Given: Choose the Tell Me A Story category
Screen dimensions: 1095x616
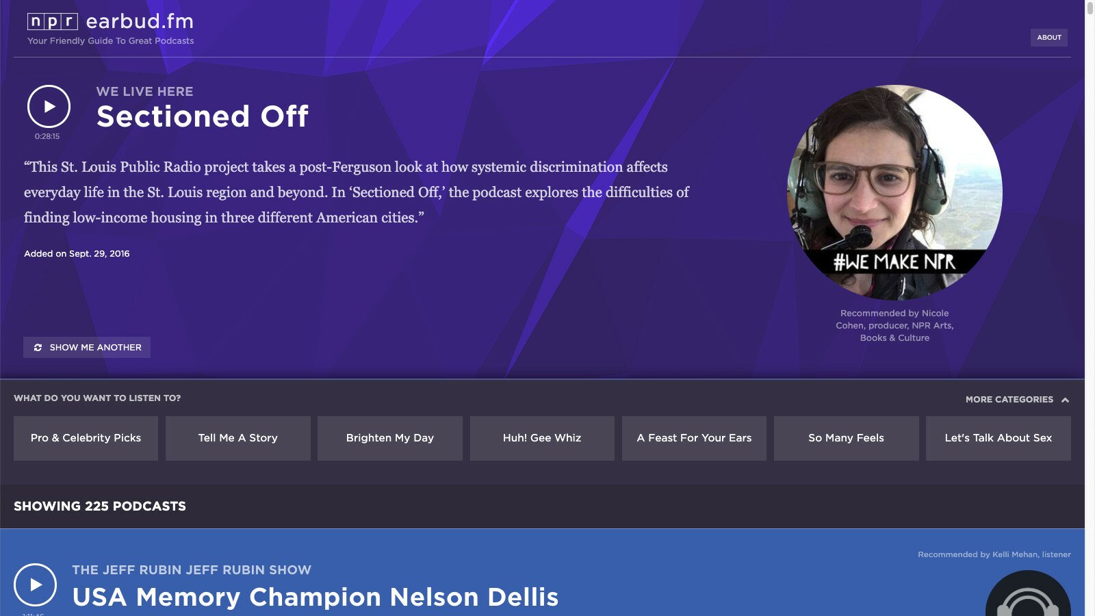Looking at the screenshot, I should 237,438.
